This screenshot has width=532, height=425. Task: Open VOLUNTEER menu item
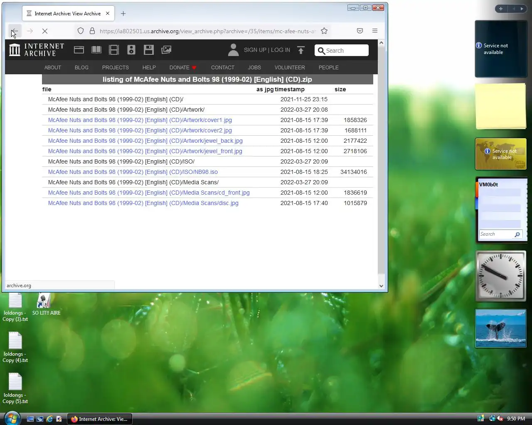[x=290, y=67]
